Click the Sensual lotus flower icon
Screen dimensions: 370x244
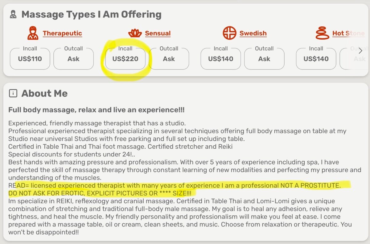[x=135, y=33]
